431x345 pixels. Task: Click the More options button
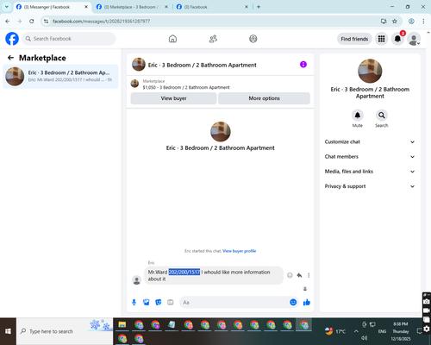point(264,98)
